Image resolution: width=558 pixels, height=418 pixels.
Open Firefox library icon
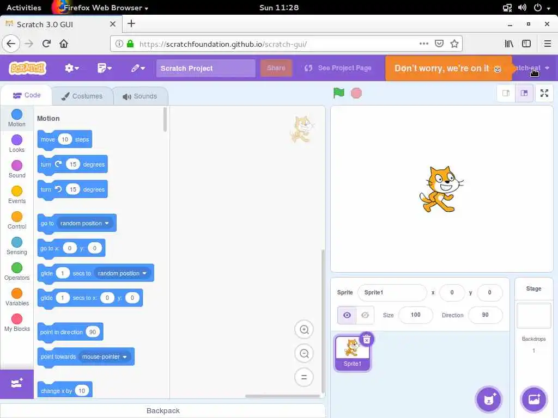(x=509, y=44)
